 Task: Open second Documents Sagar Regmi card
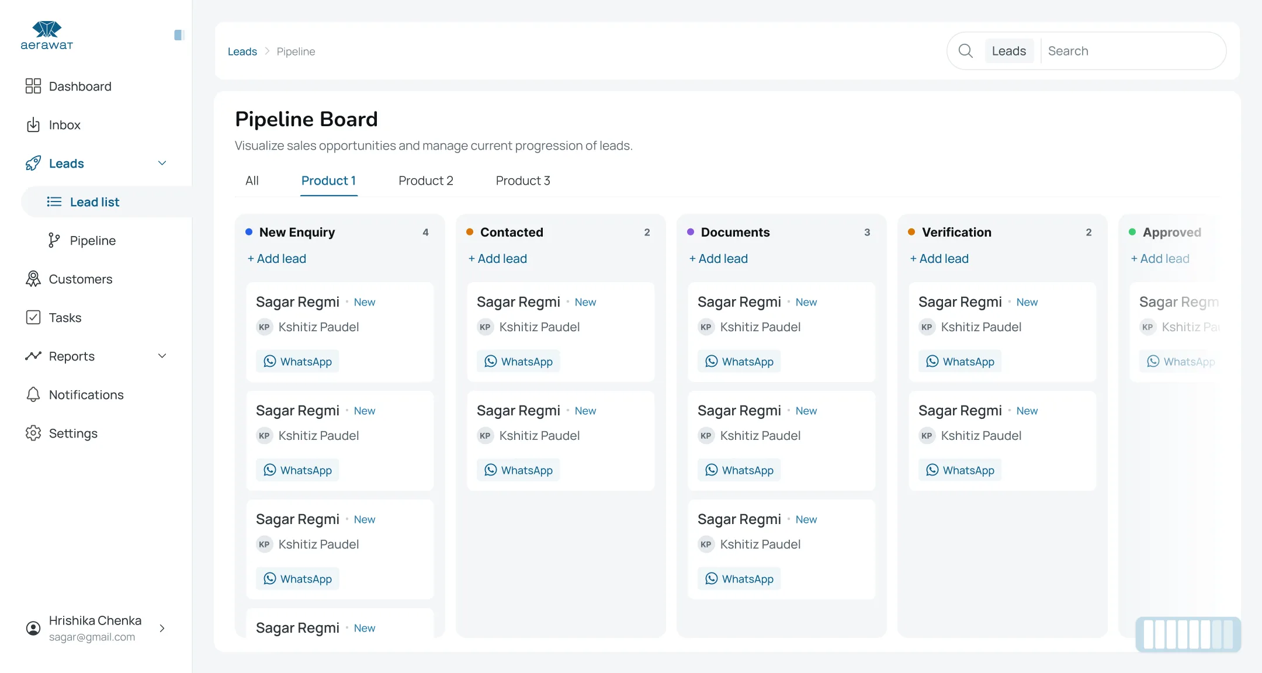tap(781, 440)
